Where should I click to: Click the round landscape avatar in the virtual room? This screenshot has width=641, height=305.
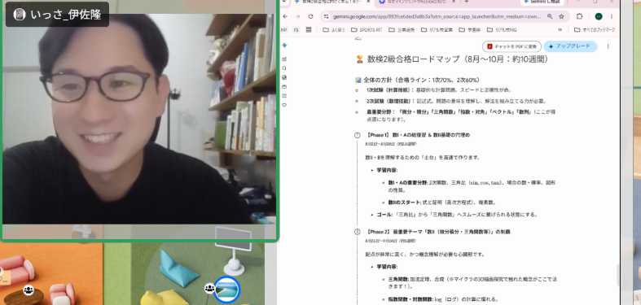coord(227,289)
